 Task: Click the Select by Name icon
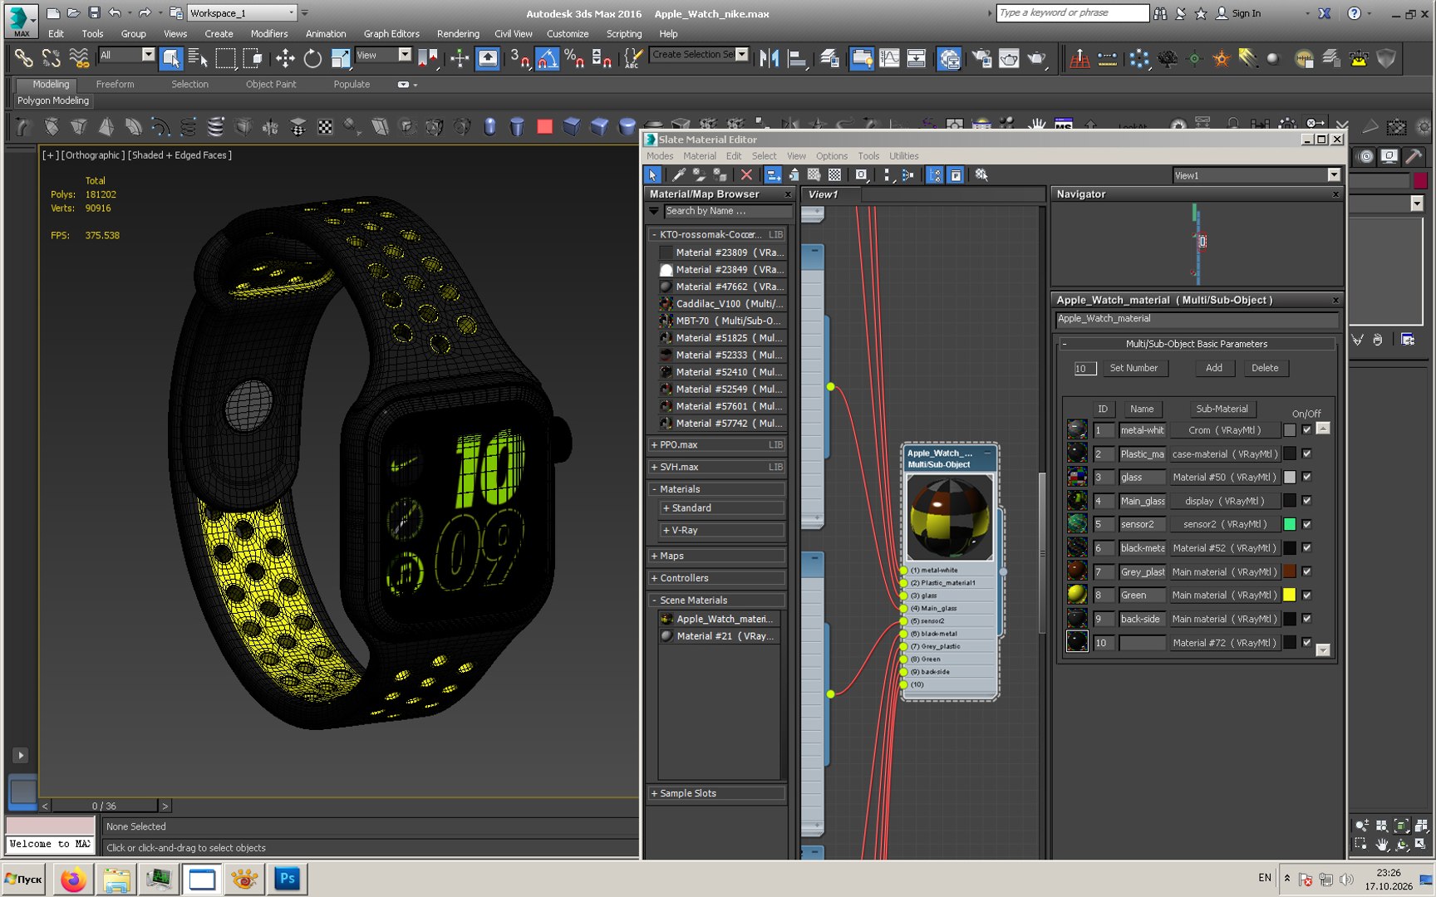click(198, 58)
